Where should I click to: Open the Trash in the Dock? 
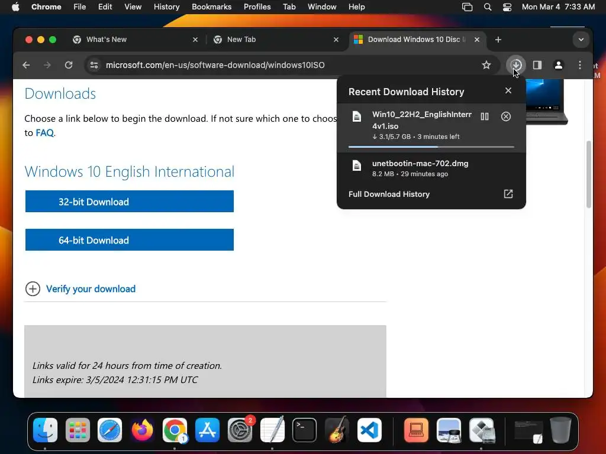click(x=561, y=430)
